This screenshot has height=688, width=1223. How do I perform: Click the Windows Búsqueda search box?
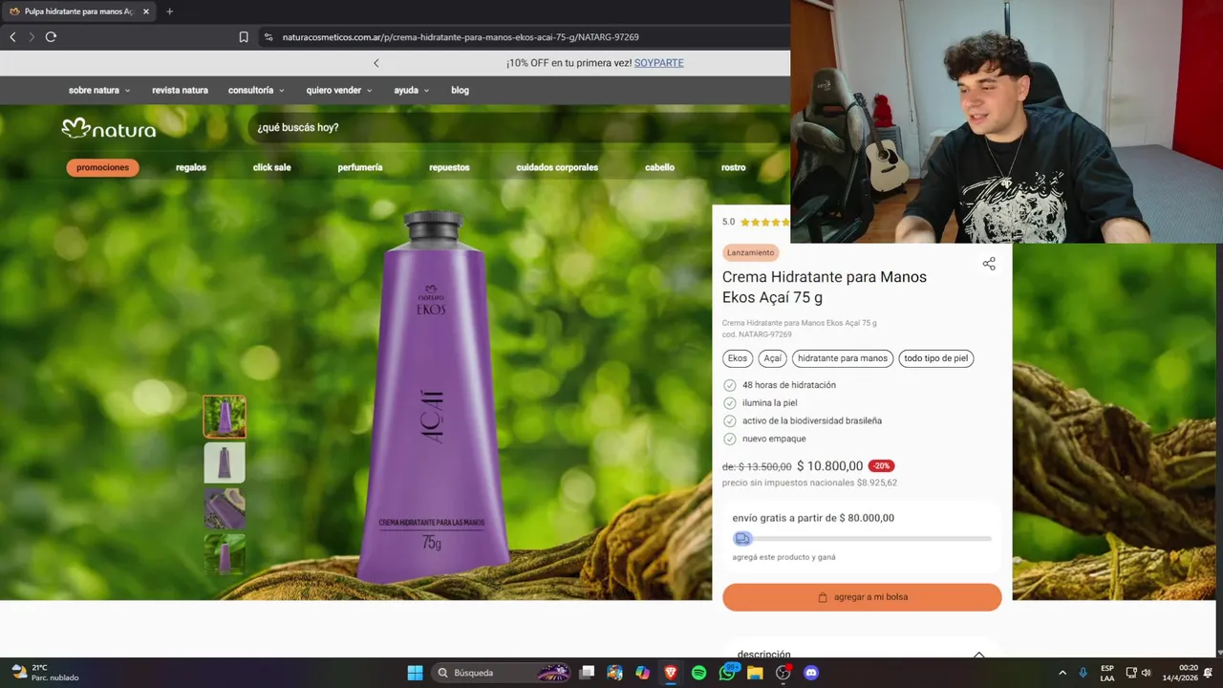[x=501, y=673]
